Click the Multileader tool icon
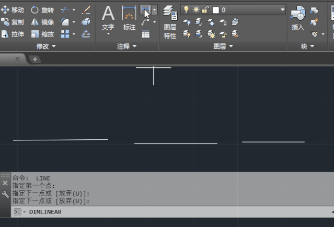The height and width of the screenshot is (227, 334). pos(146,22)
